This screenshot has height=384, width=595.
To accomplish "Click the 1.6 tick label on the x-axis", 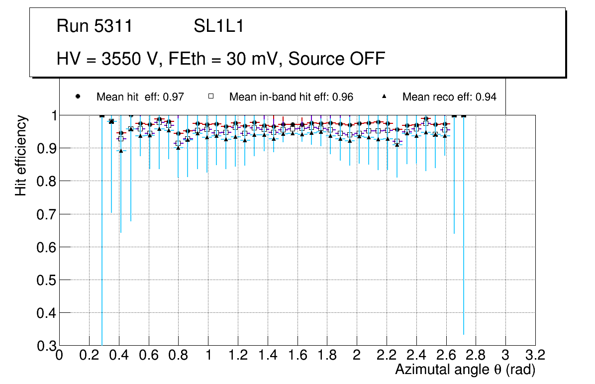I will 297,356.
